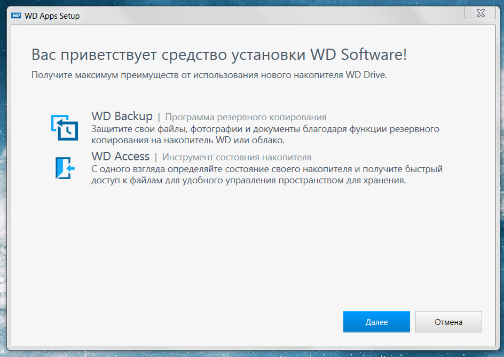
Task: Click the 'Защитите свои файлы' description
Action: (x=265, y=135)
